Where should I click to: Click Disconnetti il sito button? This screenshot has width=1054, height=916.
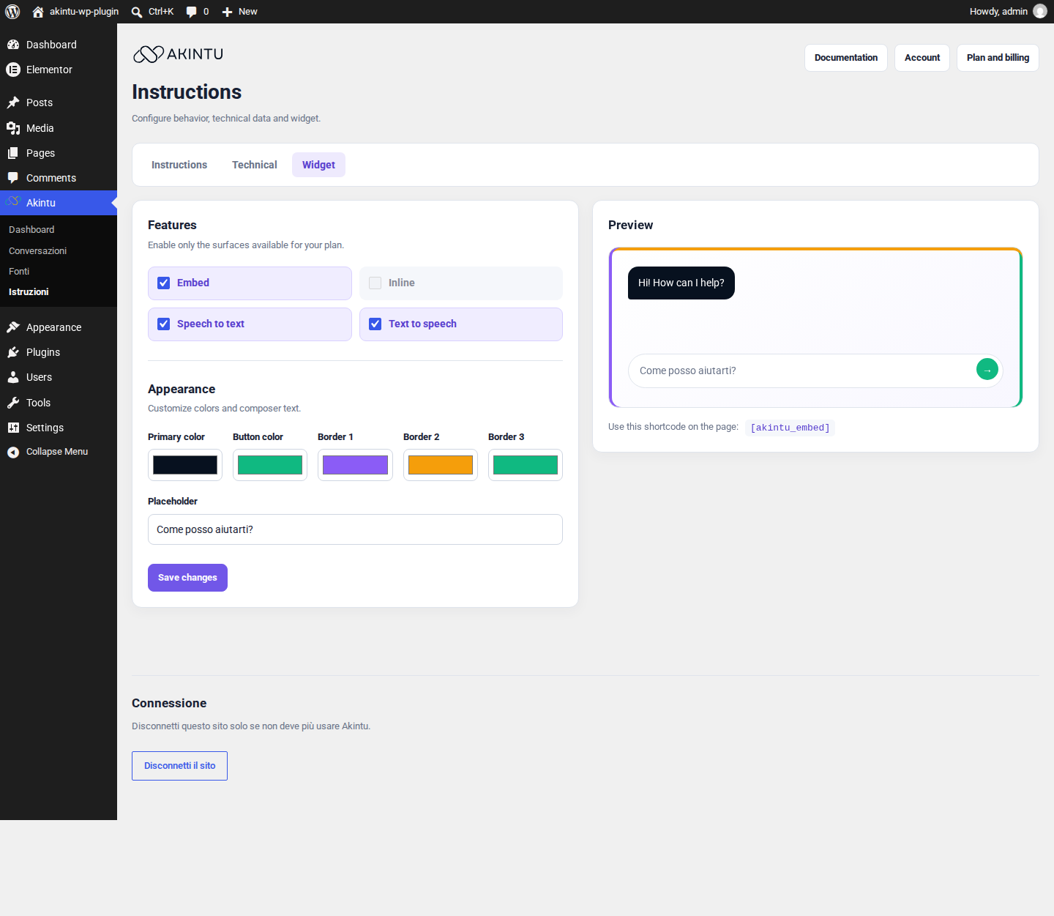pos(179,766)
